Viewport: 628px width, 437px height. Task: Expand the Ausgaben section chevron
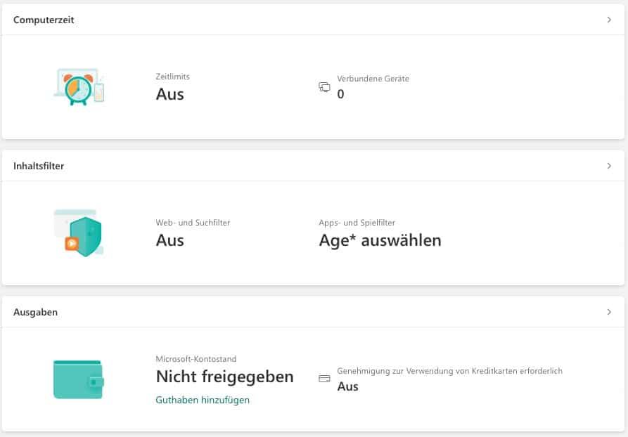point(609,312)
